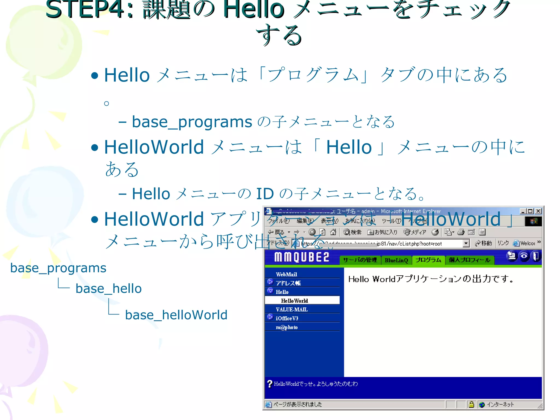
Task: Expand the iOfficeV3 menu triangle
Action: pos(270,317)
